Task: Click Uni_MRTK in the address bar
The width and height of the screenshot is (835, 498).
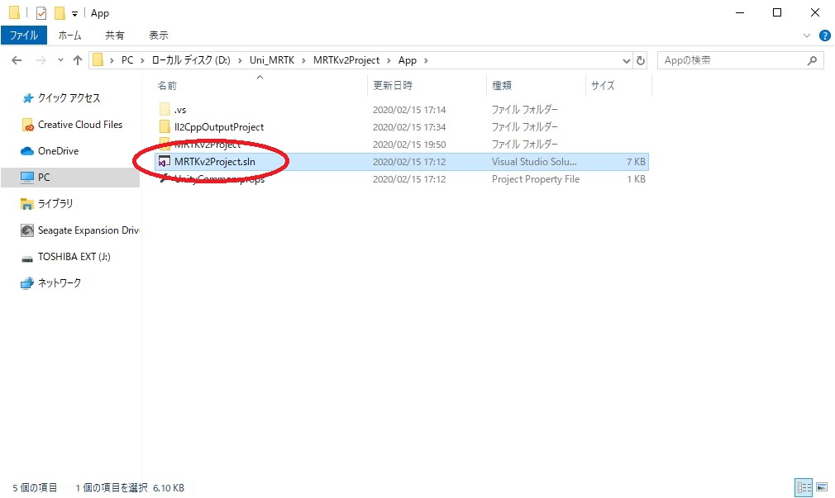Action: pyautogui.click(x=272, y=60)
